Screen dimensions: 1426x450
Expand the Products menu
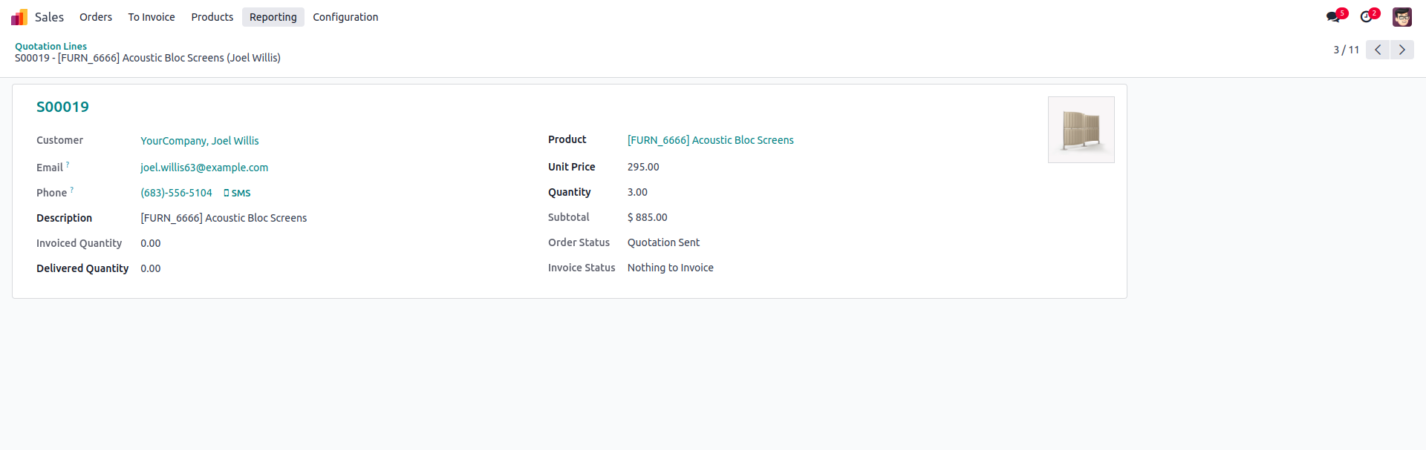coord(212,17)
